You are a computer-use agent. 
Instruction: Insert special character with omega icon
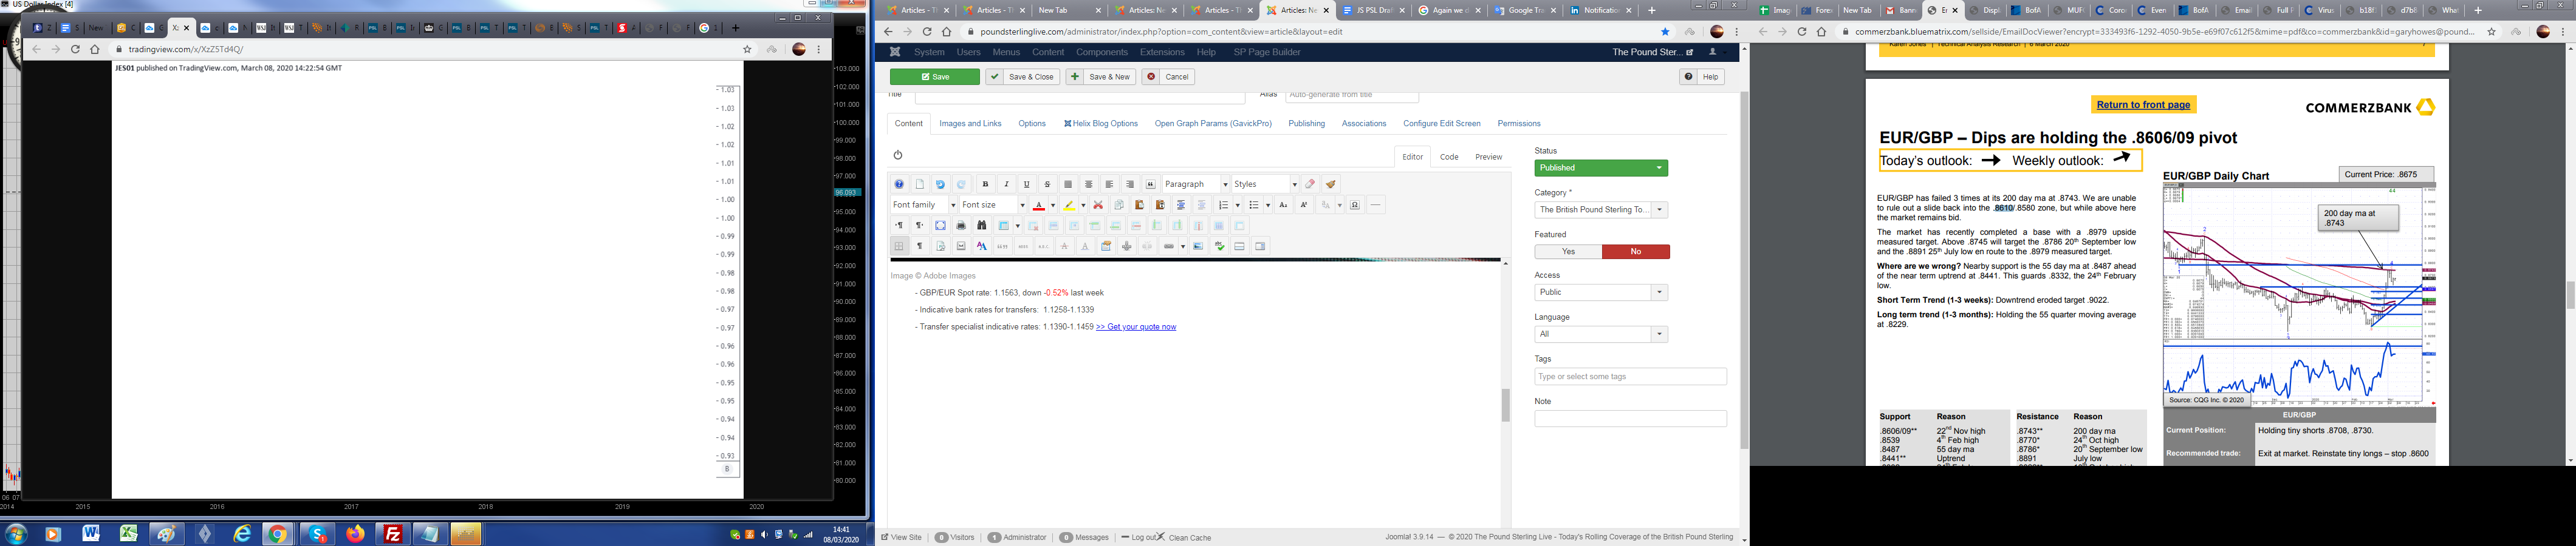(x=1355, y=206)
